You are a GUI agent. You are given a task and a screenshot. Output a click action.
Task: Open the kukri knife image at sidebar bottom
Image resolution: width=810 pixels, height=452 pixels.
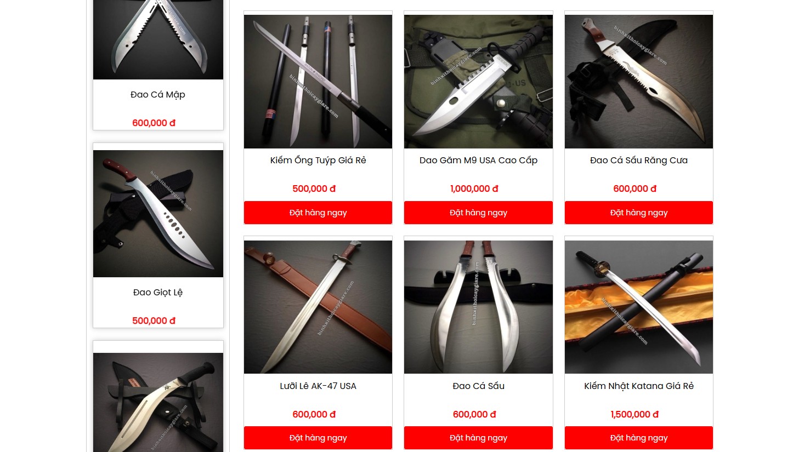[x=158, y=402]
